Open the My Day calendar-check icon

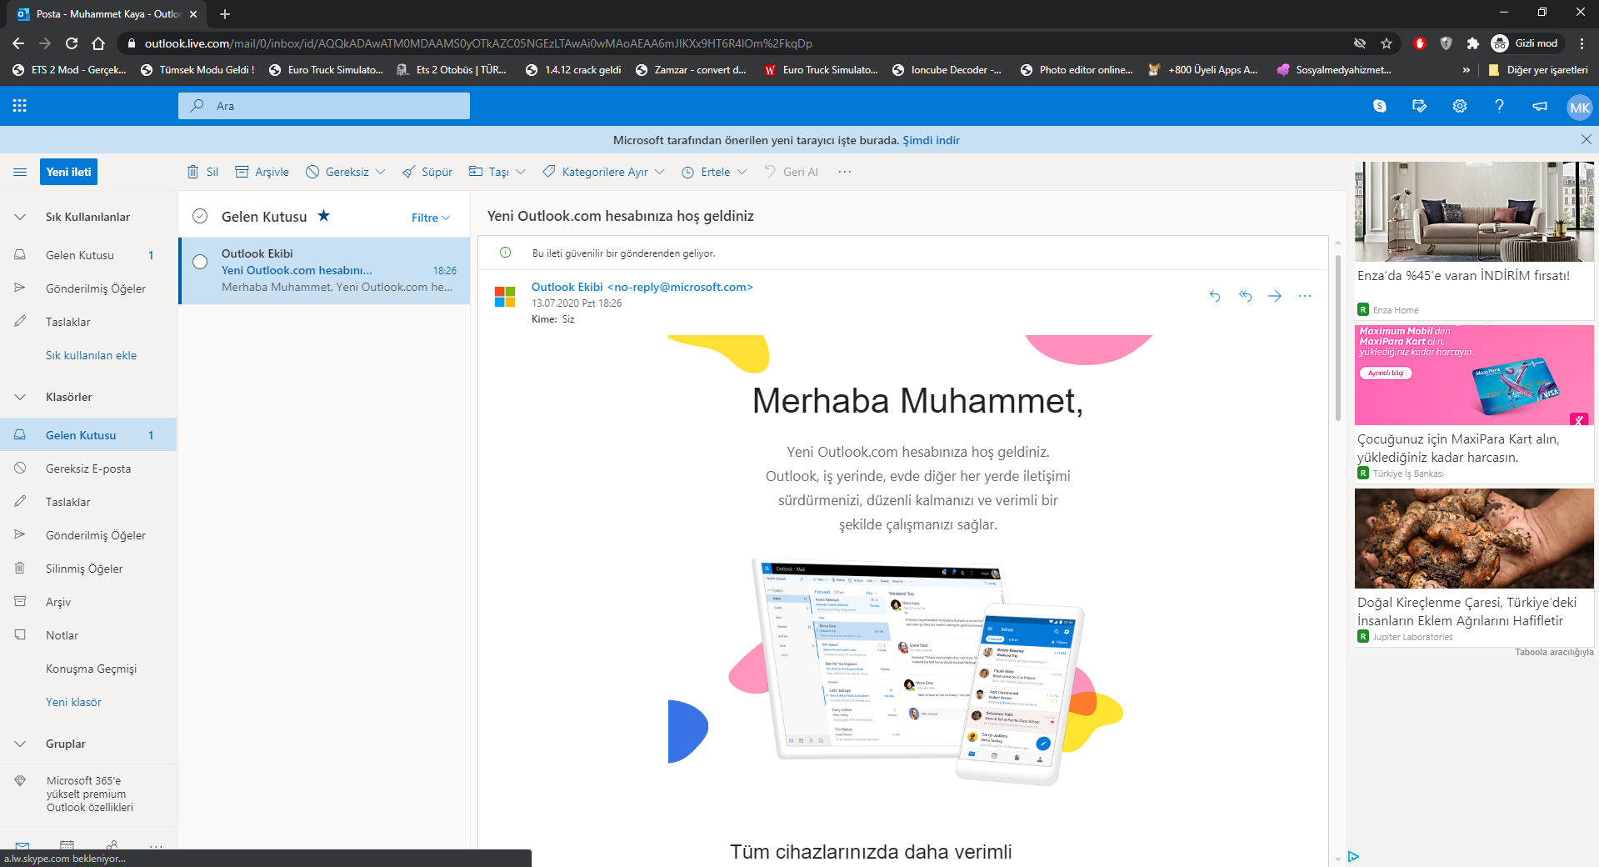[1420, 106]
